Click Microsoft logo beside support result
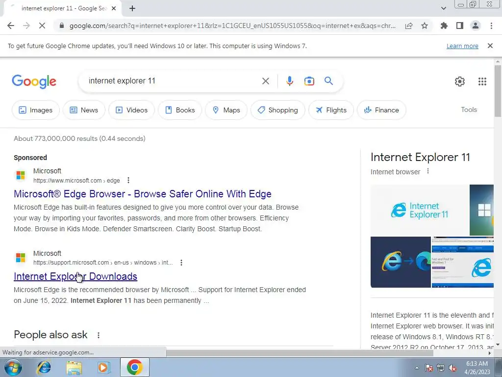This screenshot has width=502, height=377. pyautogui.click(x=21, y=258)
